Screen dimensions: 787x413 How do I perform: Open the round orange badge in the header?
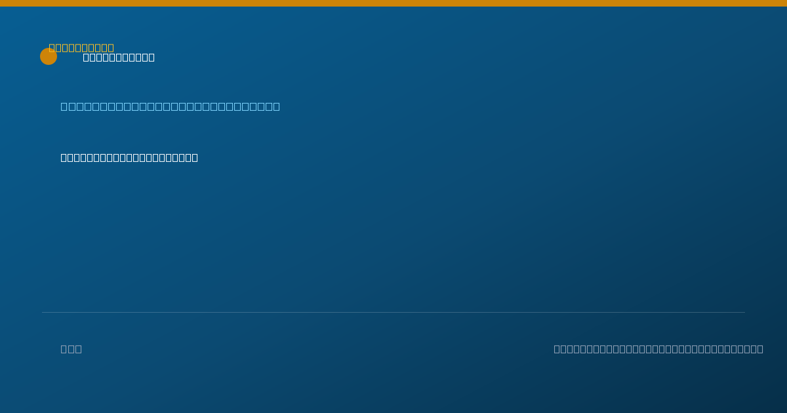(x=49, y=56)
